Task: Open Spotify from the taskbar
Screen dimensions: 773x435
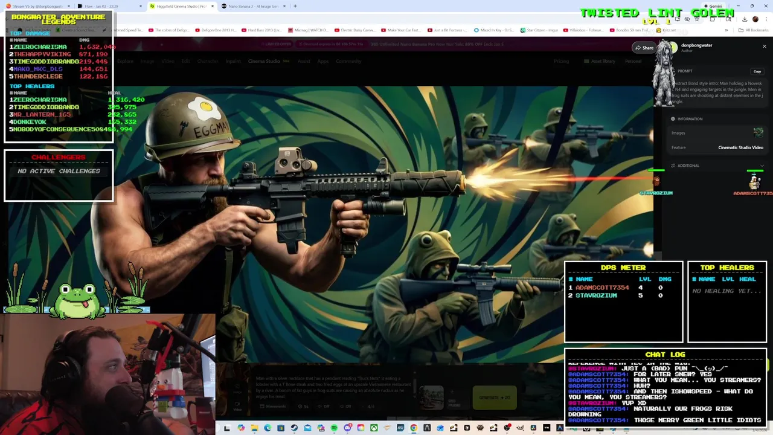Action: [x=334, y=428]
